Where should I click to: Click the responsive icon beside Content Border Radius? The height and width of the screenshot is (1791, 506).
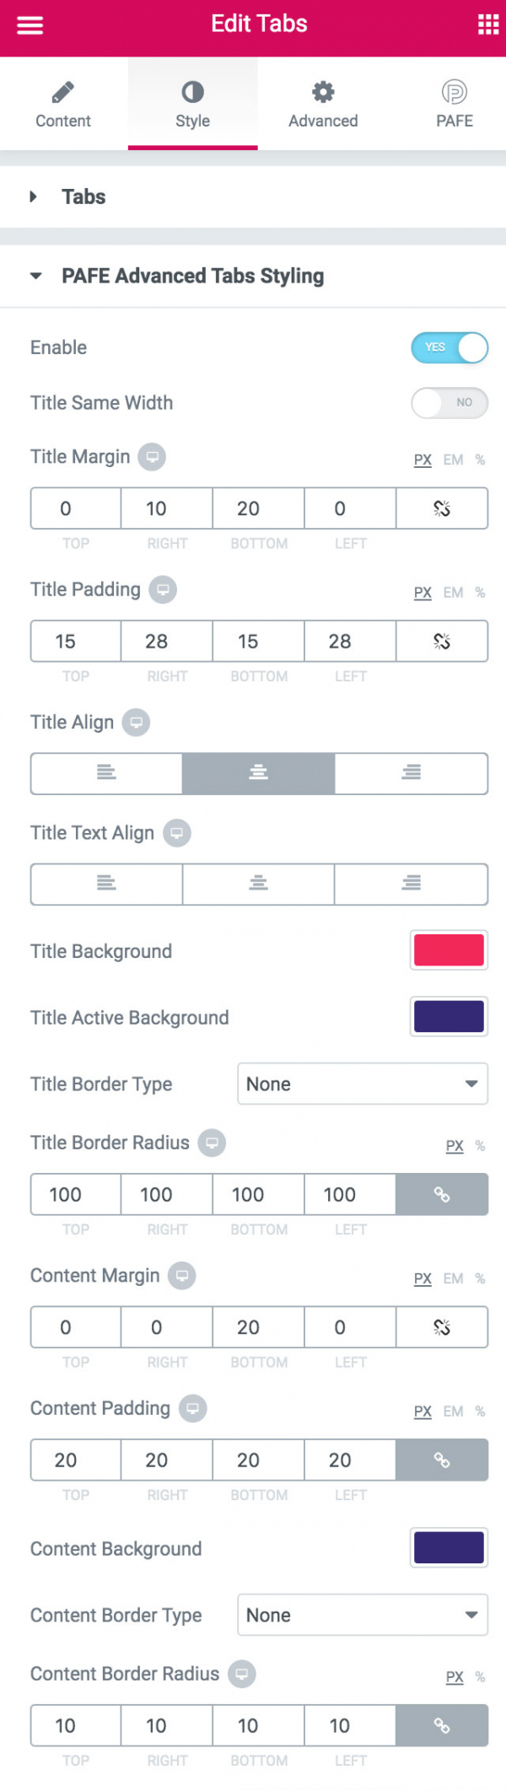click(x=242, y=1674)
